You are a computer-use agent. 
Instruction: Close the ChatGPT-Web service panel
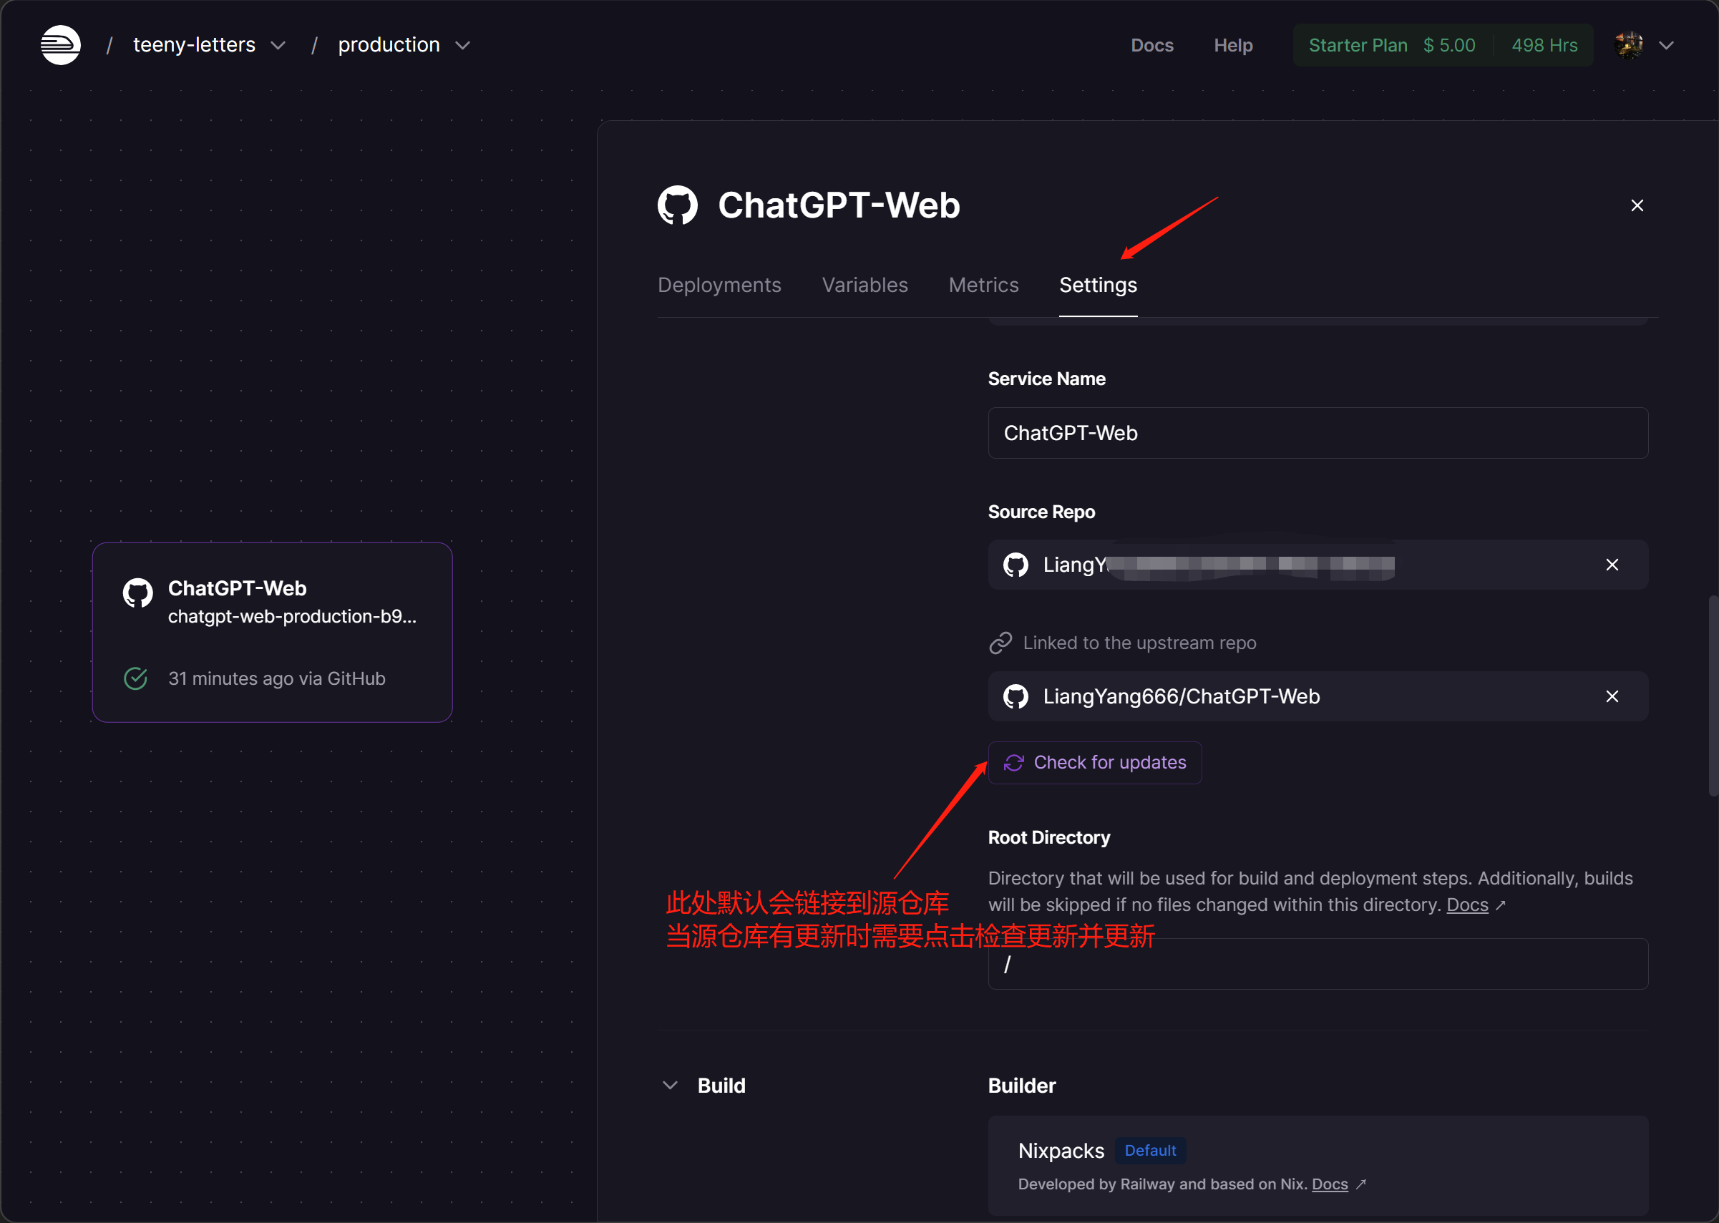(x=1636, y=205)
